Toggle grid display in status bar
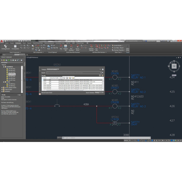The width and height of the screenshot is (182, 182). click(x=130, y=140)
